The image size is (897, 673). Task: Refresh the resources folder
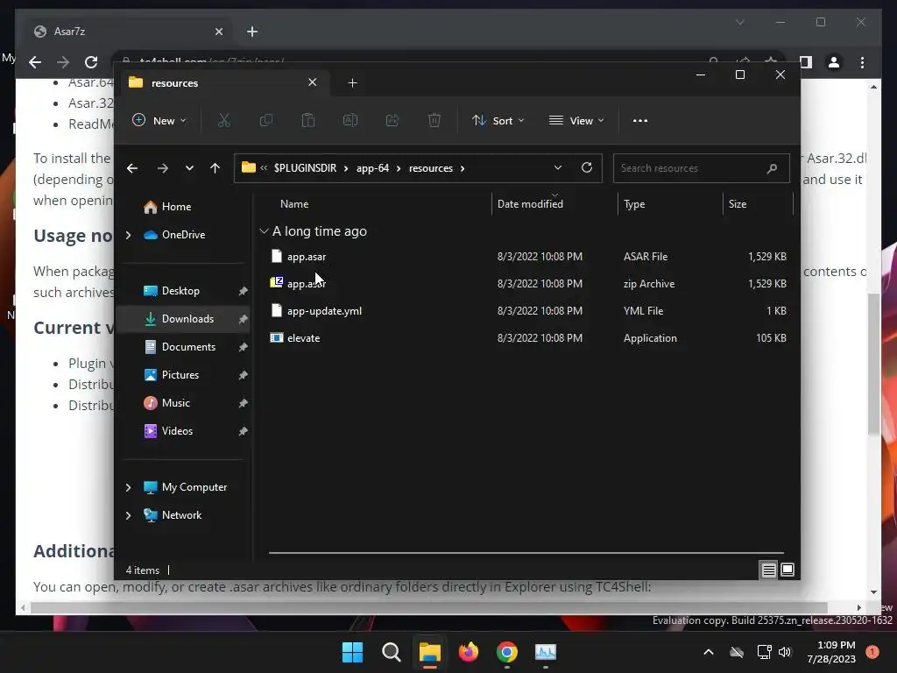pyautogui.click(x=586, y=167)
